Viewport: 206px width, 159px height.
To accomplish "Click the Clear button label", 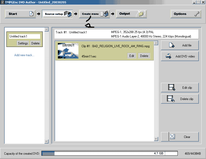I will click(x=187, y=137).
